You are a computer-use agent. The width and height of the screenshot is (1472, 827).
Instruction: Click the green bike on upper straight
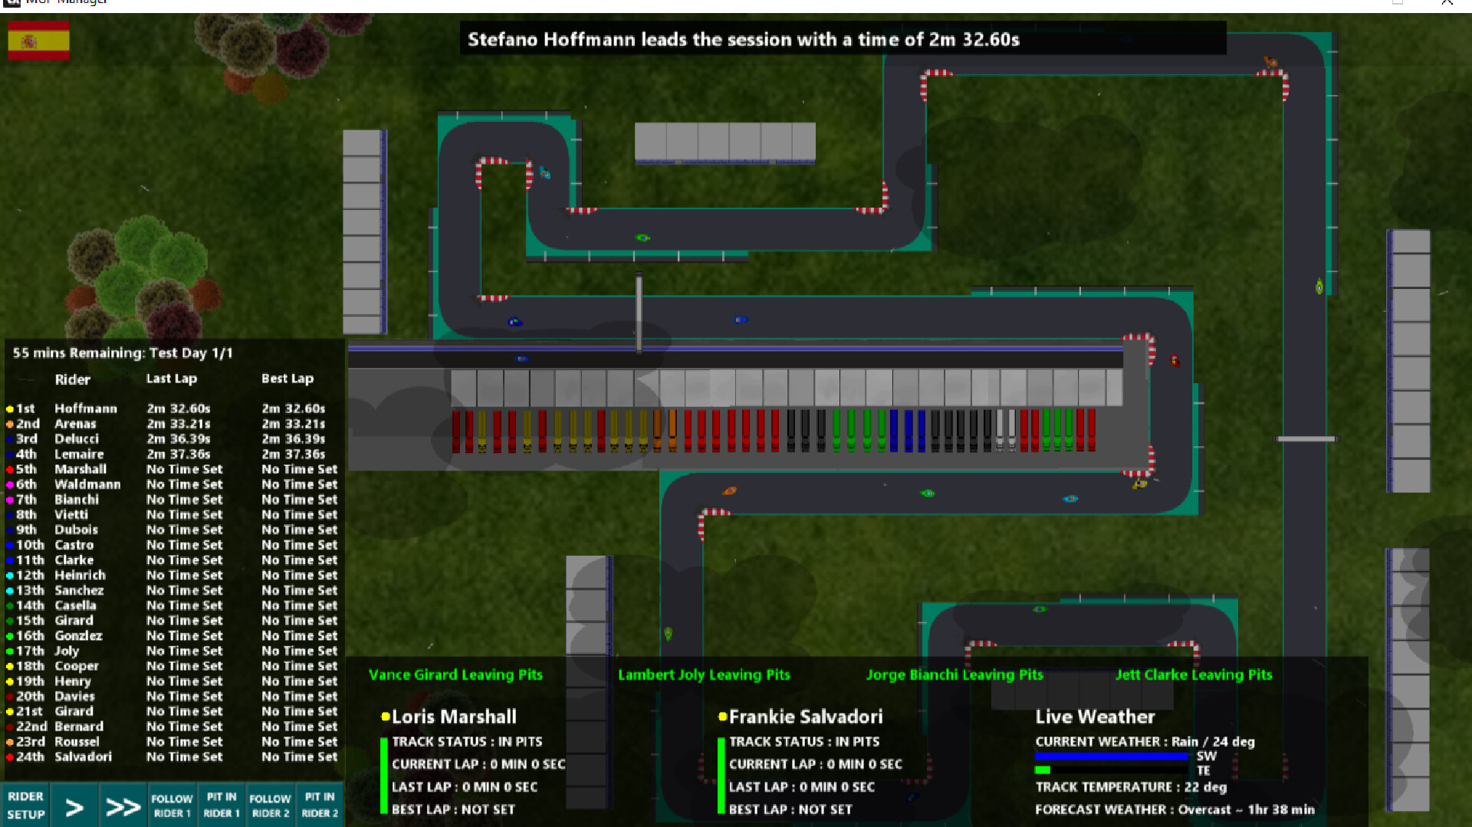click(642, 238)
